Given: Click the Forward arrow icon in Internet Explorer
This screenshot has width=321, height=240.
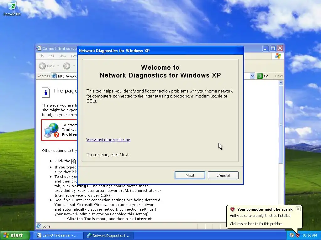Looking at the screenshot, I should tap(67, 66).
